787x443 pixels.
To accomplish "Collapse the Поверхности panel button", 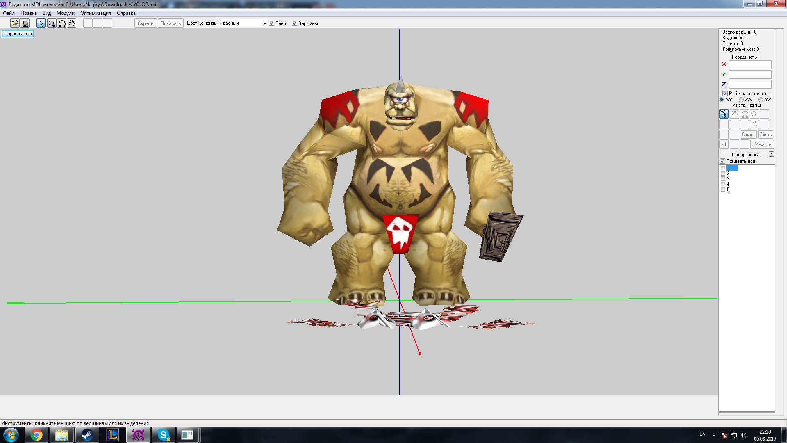I will click(x=771, y=154).
